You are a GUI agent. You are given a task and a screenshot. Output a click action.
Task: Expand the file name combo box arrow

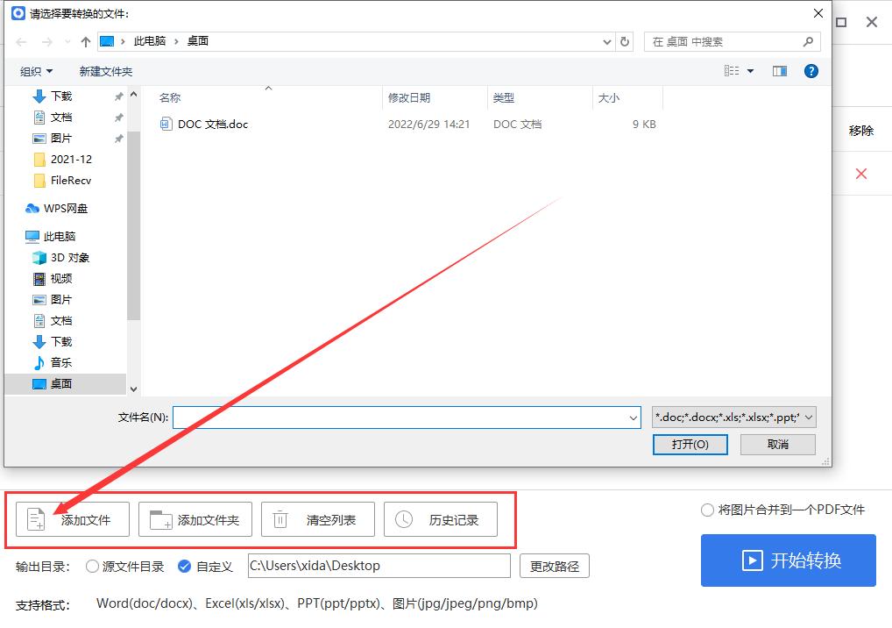coord(634,417)
